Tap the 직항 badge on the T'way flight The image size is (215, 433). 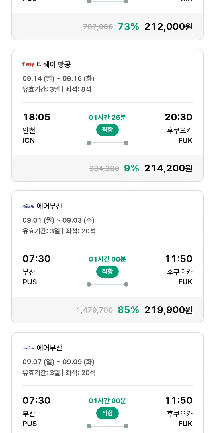click(x=107, y=130)
